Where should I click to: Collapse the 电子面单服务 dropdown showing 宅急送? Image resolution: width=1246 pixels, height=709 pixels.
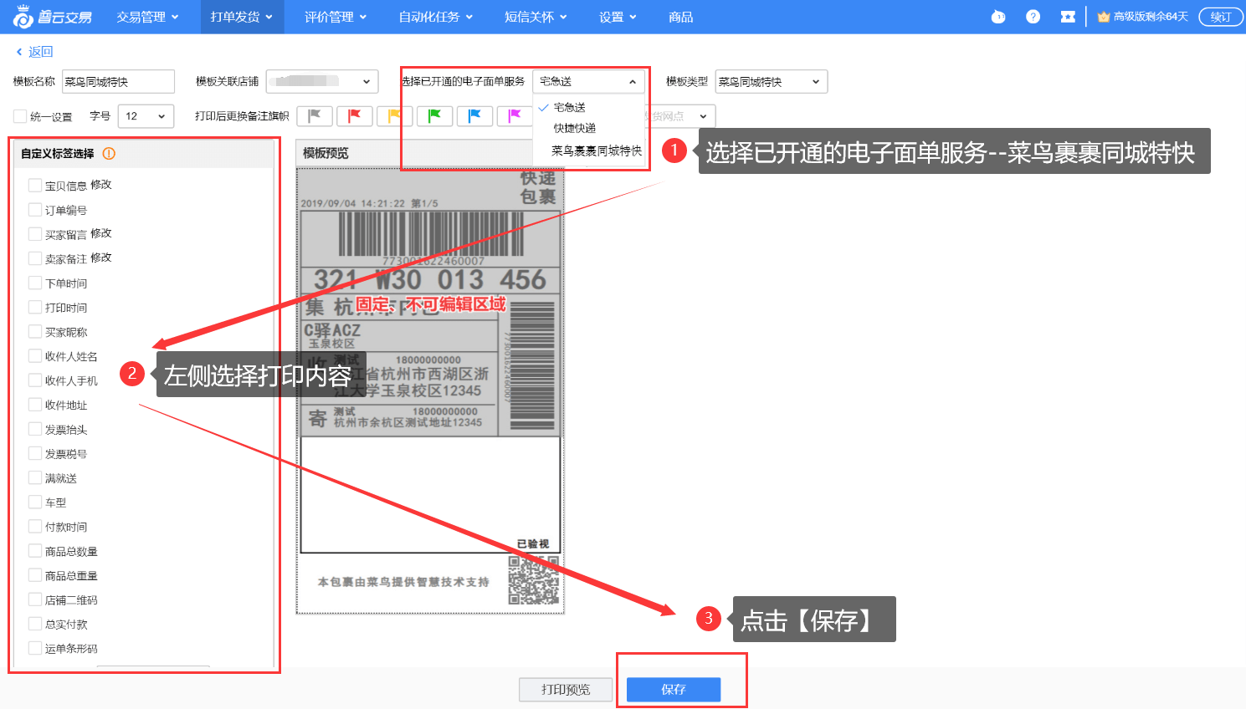point(588,81)
